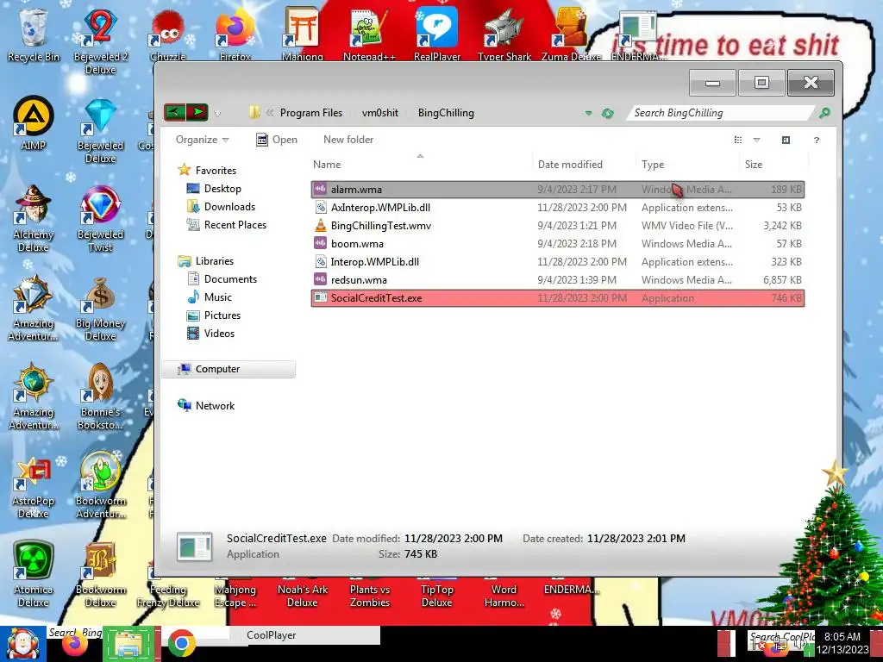
Task: Open AstroPop Deluxe desktop shortcut
Action: point(34,486)
